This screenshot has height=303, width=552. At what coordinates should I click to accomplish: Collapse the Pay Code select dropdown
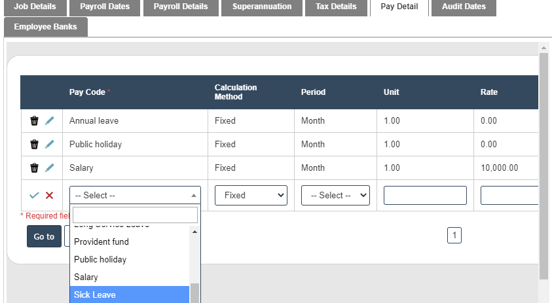[135, 195]
